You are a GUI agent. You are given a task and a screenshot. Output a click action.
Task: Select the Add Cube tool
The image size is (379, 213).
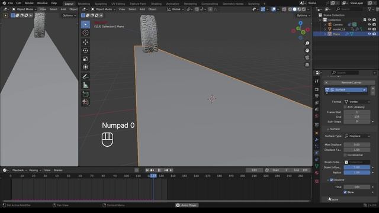(x=85, y=94)
